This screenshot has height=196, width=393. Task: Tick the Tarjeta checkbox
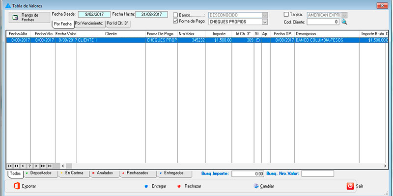coord(287,15)
